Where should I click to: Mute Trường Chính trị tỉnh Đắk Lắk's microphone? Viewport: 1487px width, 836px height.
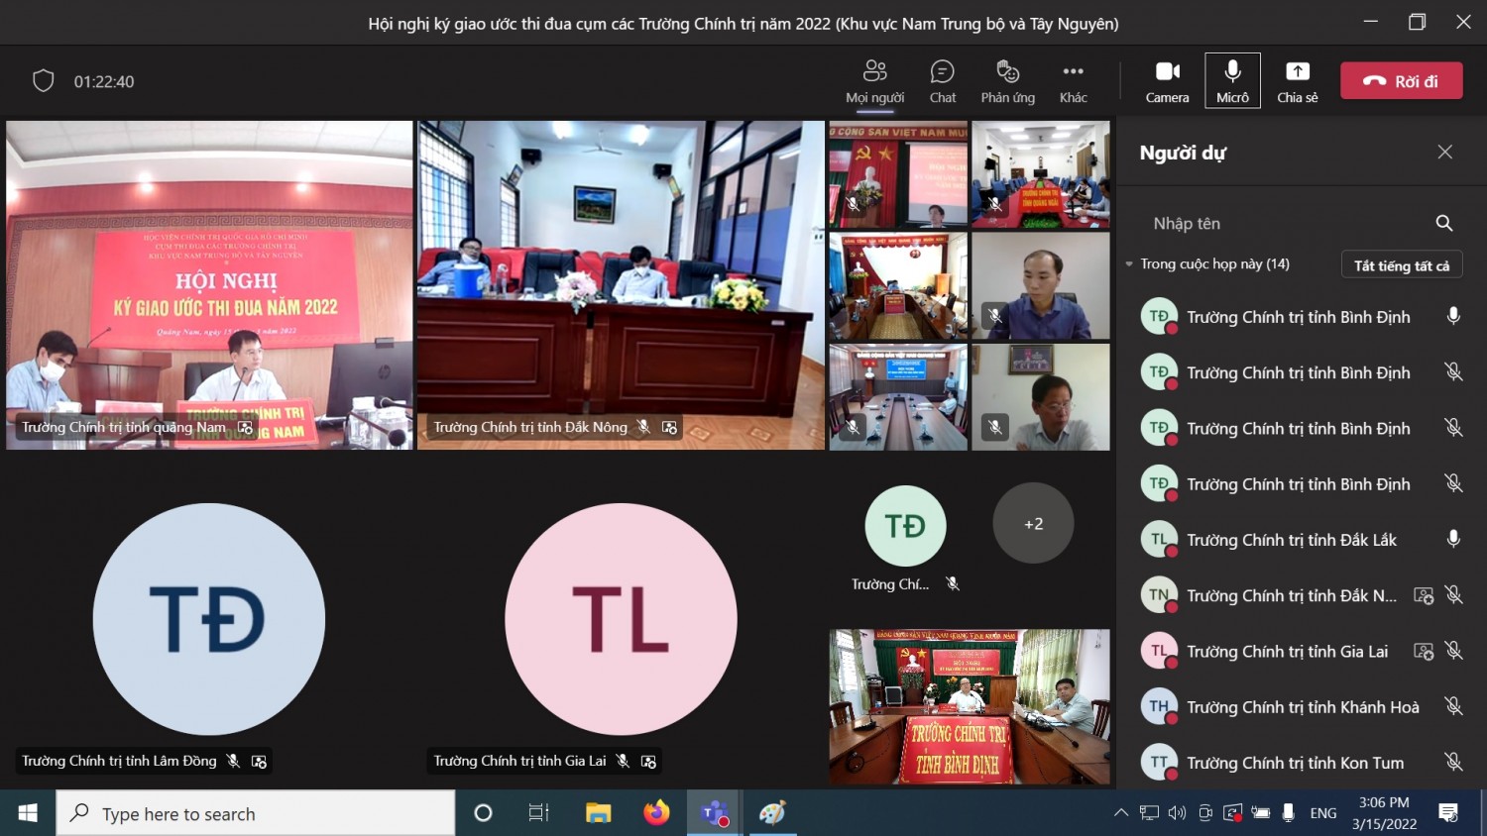pyautogui.click(x=1454, y=539)
